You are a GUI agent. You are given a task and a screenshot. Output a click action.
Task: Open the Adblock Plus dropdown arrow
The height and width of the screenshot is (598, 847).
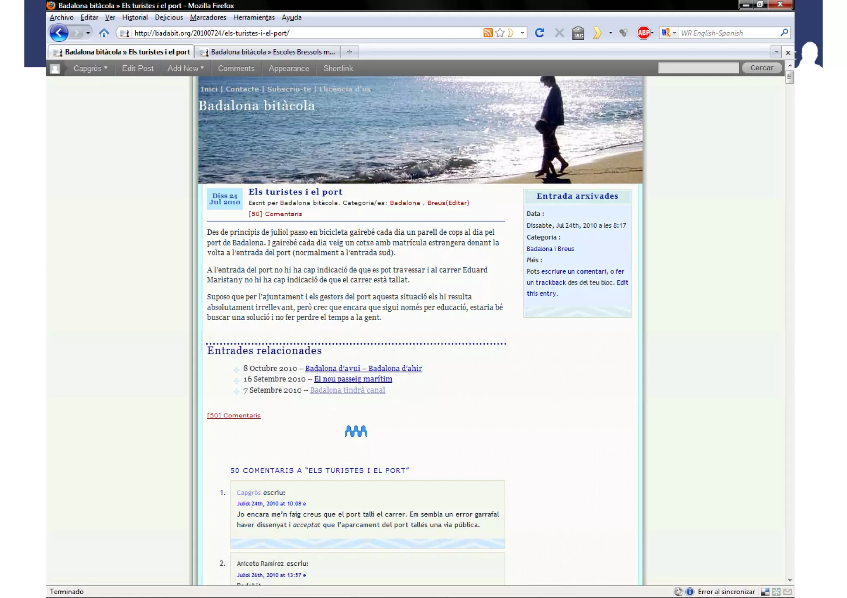point(652,33)
